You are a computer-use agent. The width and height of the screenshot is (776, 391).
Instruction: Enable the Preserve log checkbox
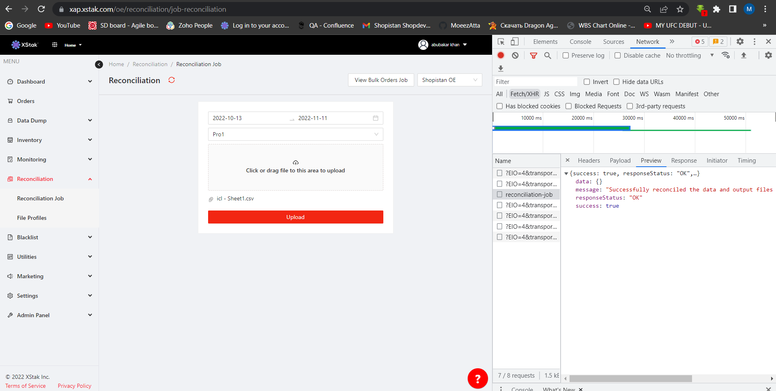(x=565, y=55)
